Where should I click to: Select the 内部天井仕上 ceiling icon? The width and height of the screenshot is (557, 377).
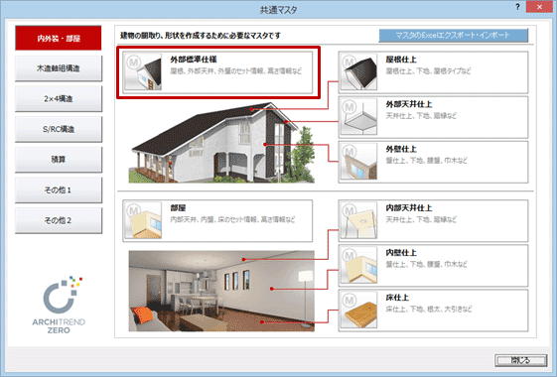358,220
